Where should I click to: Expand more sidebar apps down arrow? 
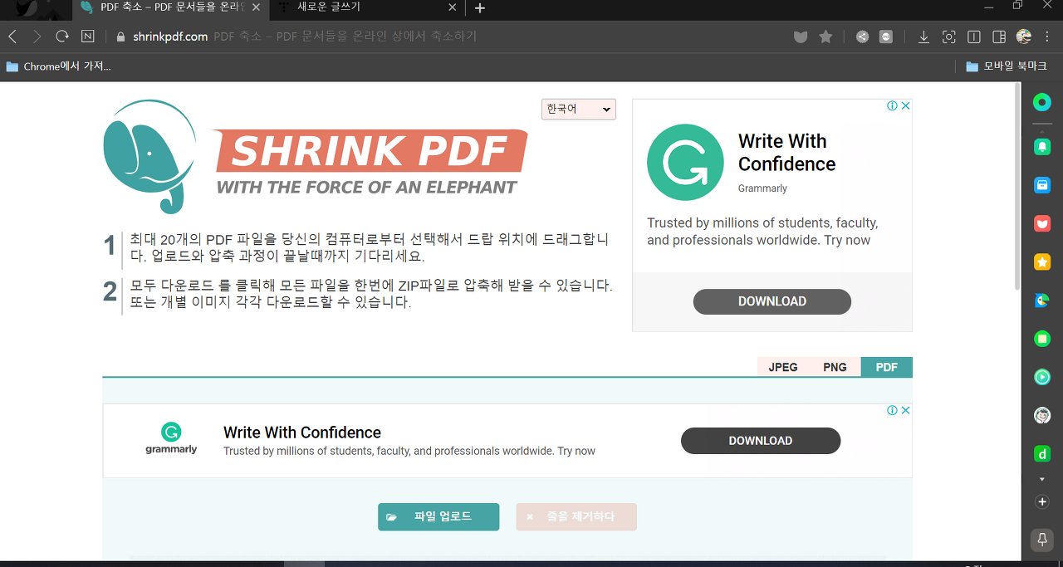point(1041,480)
